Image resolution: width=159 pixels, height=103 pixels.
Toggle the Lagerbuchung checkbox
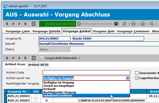(137, 78)
